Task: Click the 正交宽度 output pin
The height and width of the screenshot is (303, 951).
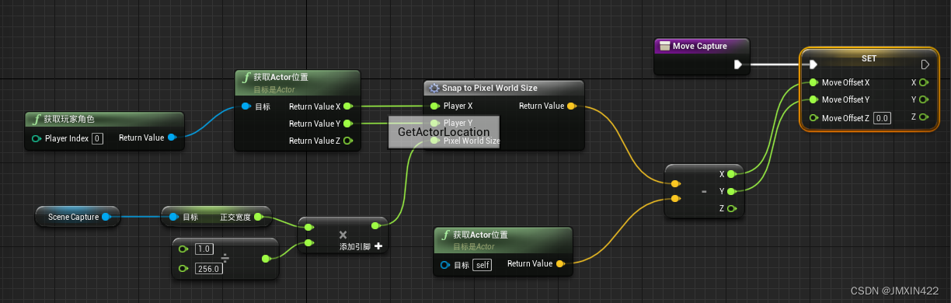Action: 260,217
